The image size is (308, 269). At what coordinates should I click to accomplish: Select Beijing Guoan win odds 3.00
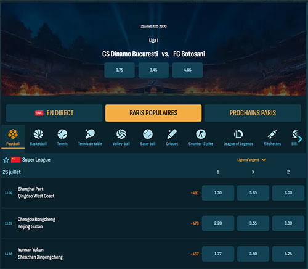coord(288,223)
